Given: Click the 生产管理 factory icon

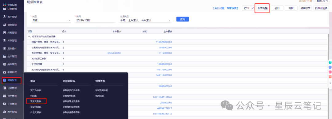Looking at the screenshot, I should [x=4, y=56].
